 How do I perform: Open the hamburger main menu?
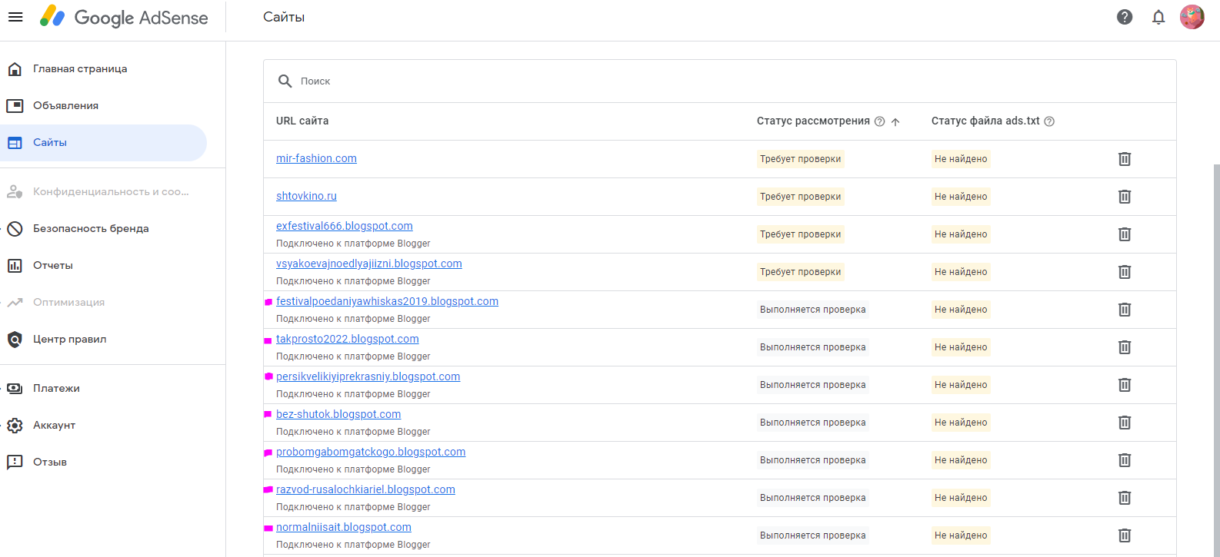point(15,17)
